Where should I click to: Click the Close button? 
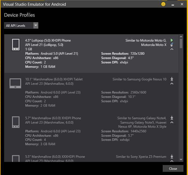pyautogui.click(x=173, y=168)
